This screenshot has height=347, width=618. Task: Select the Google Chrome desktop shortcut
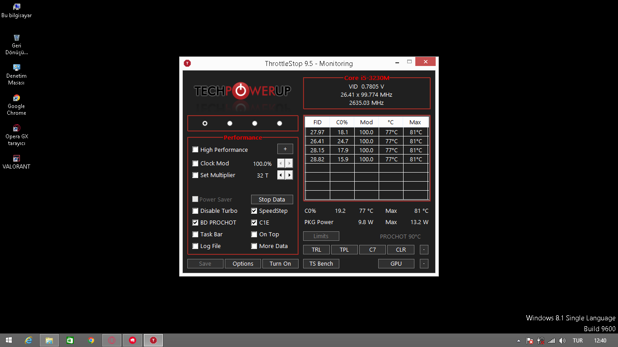point(16,105)
